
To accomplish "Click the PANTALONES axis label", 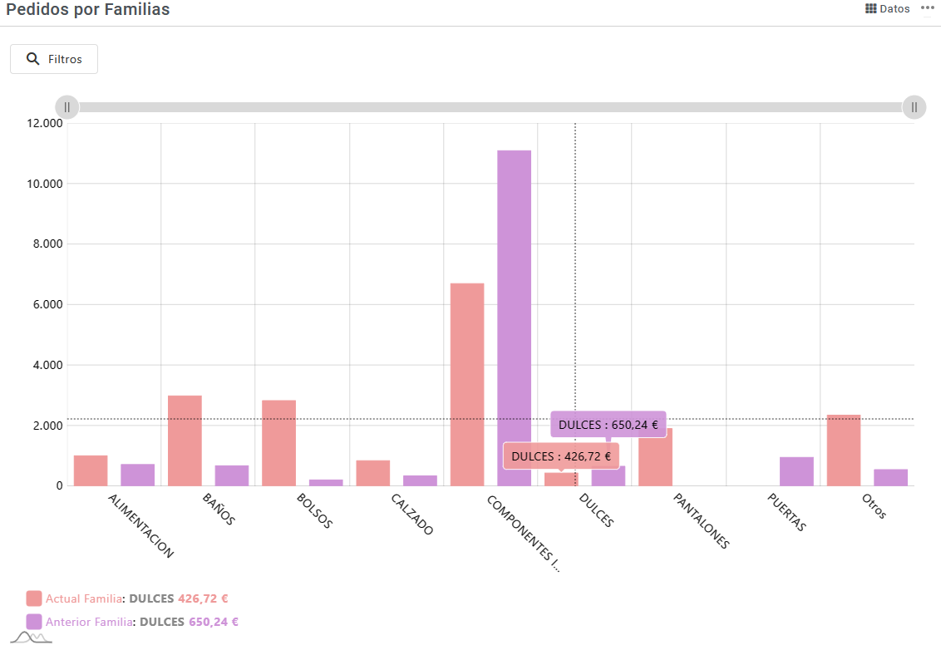I will (x=701, y=521).
